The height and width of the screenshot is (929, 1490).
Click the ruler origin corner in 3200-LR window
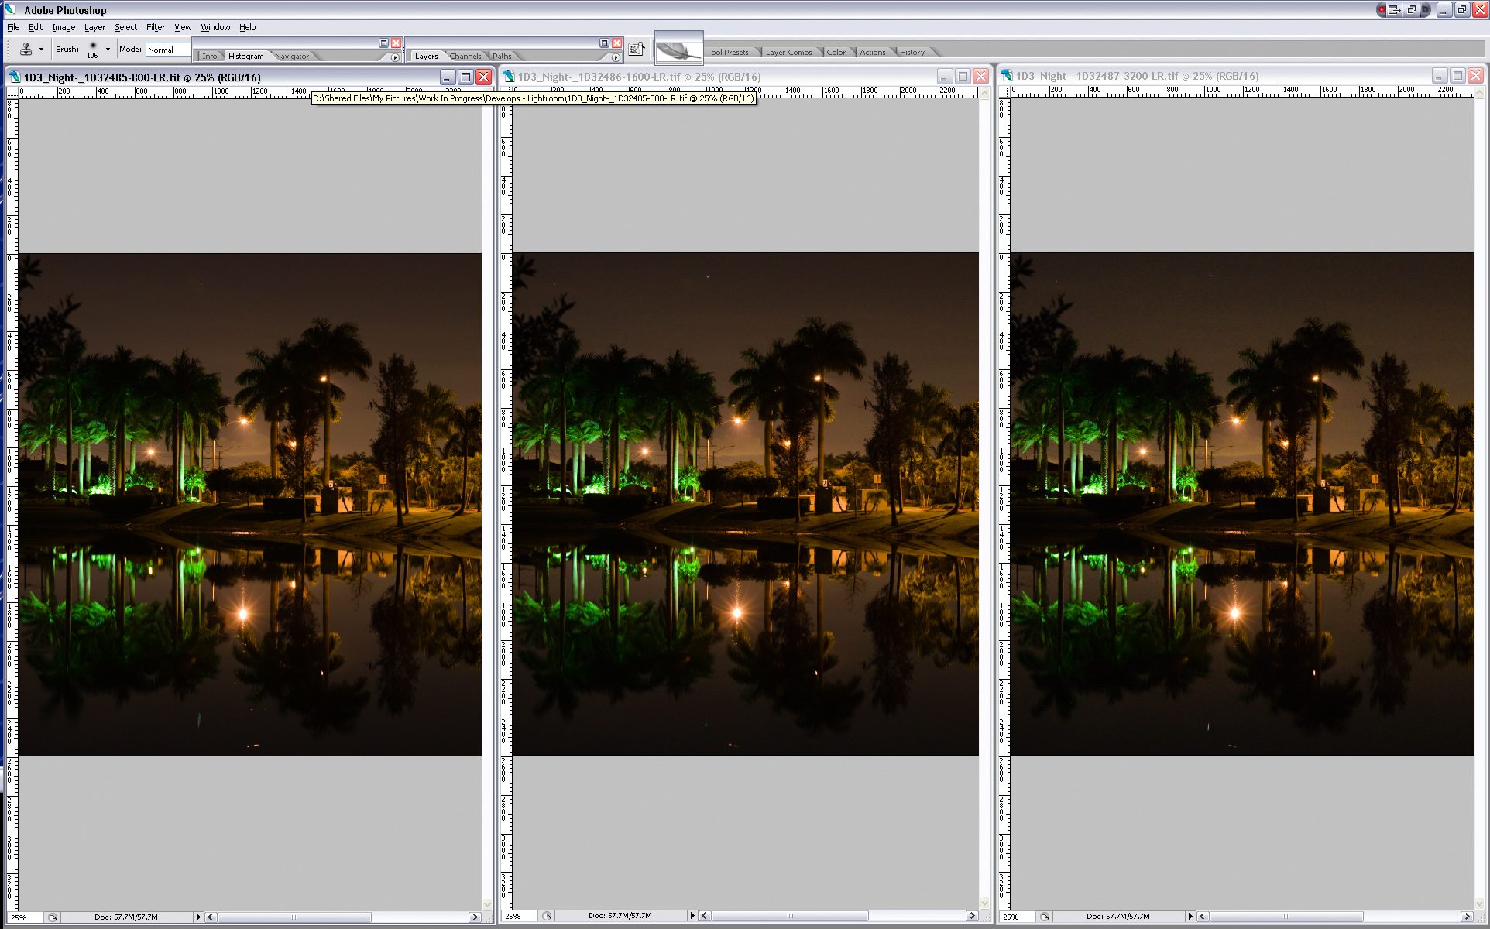[x=1004, y=91]
